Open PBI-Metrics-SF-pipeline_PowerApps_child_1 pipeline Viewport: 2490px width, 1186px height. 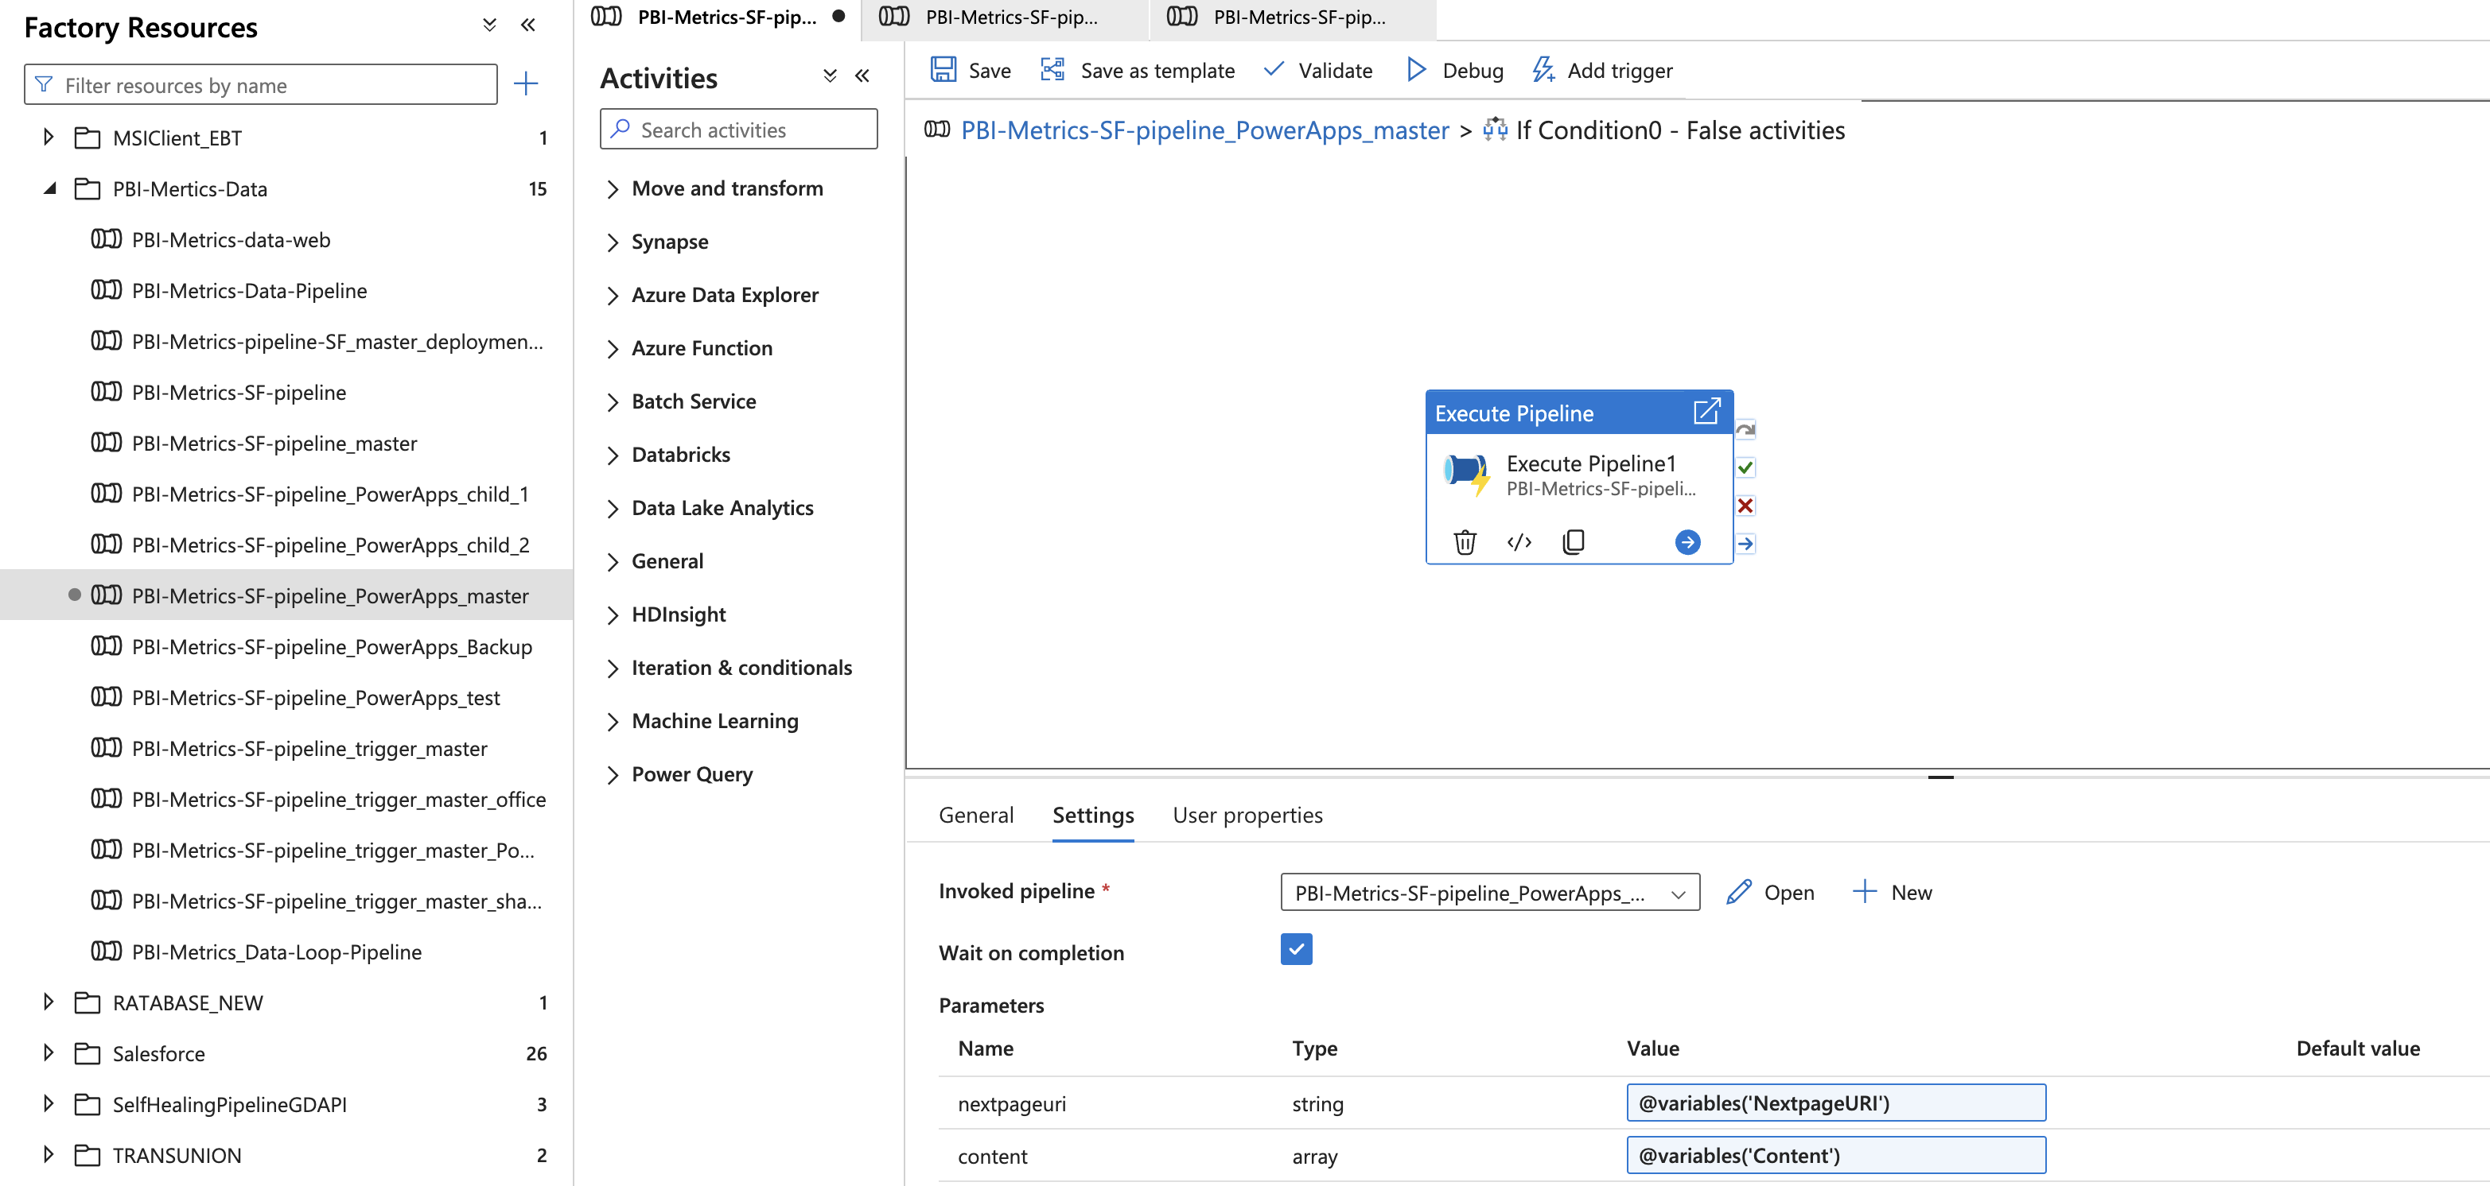pos(329,494)
